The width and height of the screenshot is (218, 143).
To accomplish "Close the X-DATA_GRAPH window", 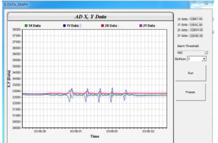I will pos(206,3).
